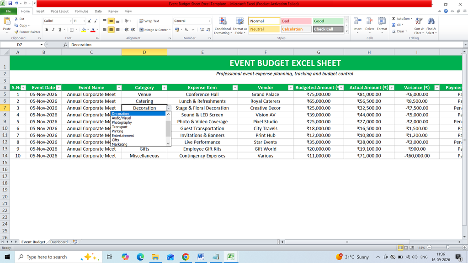Image resolution: width=468 pixels, height=263 pixels.
Task: Switch to the Formulas tab
Action: point(81,11)
